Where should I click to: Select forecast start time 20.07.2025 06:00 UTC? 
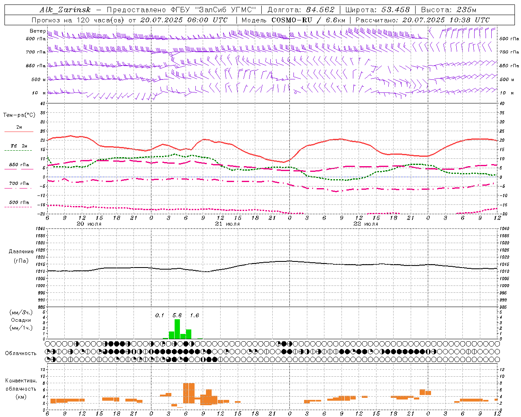184,20
